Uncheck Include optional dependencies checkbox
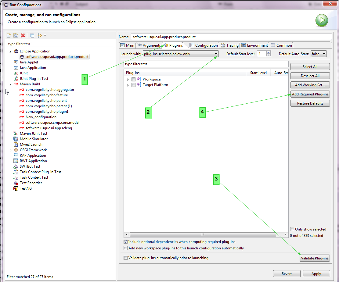339x282 pixels. (125, 241)
